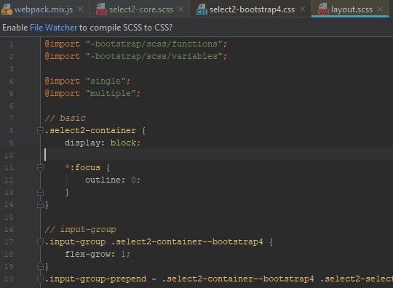Screen dimensions: 393x288
Task: Collapse the *:focus rule fold marker
Action: point(40,167)
